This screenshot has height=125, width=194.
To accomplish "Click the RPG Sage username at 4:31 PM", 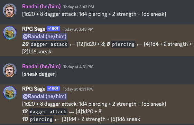I will pos(34,89).
